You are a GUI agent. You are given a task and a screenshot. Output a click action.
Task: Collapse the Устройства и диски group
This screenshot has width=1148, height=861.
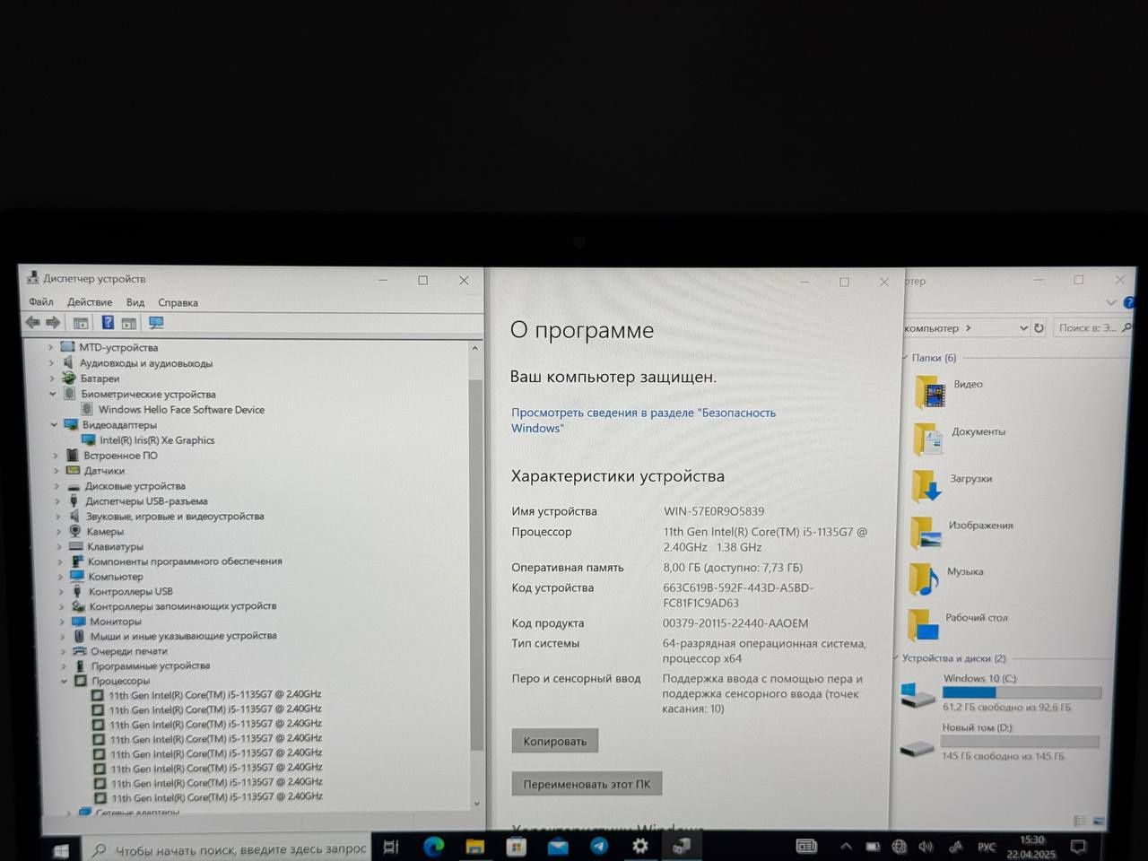(895, 658)
